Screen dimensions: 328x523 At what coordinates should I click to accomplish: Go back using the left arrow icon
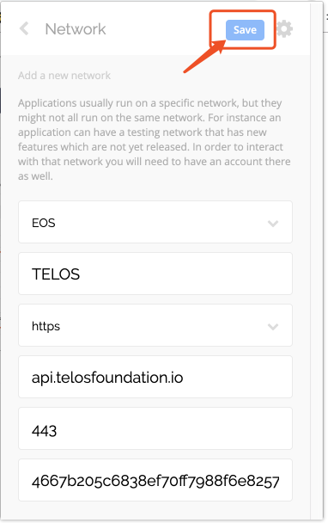pyautogui.click(x=24, y=28)
